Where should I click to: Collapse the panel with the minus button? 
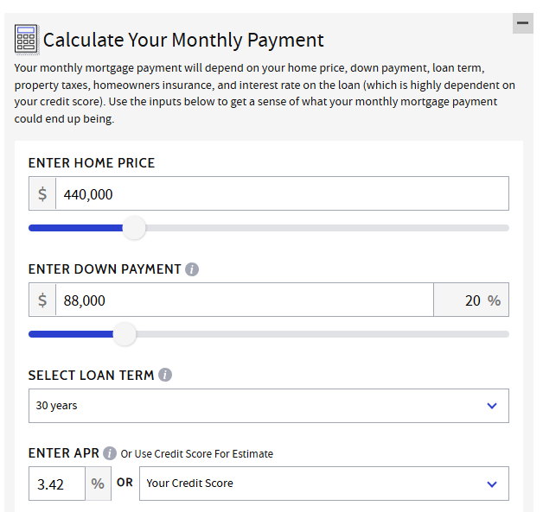522,23
